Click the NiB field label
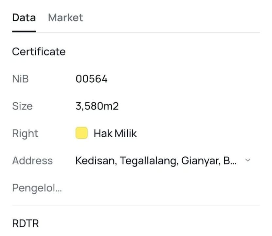 (x=20, y=79)
